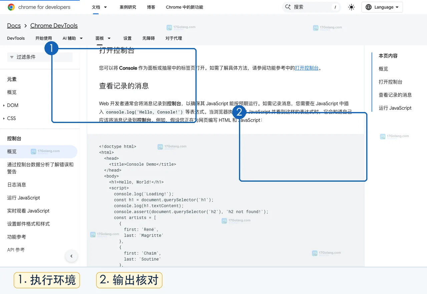
Task: Click the Chrome for Developers logo
Action: coord(39,7)
